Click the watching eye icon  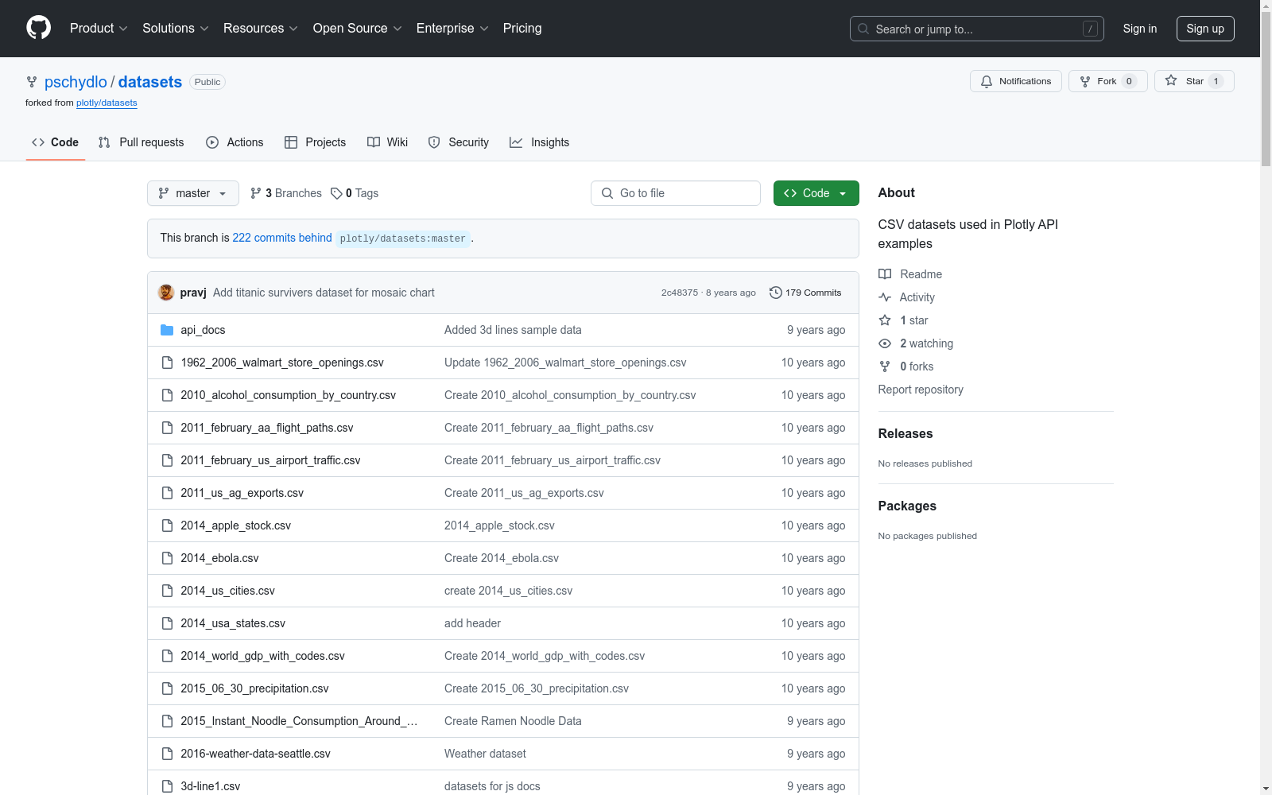(885, 343)
